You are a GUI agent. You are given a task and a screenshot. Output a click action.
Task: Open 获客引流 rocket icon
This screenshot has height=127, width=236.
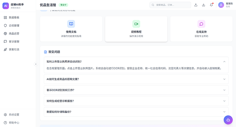coord(5,49)
